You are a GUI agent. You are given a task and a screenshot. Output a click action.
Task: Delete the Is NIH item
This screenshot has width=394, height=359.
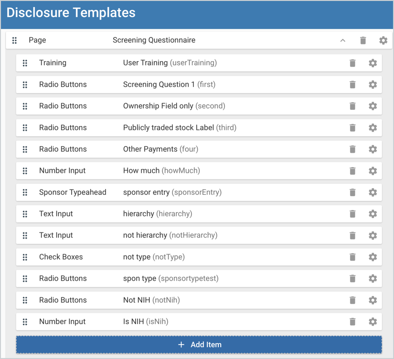click(352, 322)
